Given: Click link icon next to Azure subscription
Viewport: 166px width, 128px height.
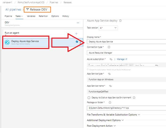Looking at the screenshot, I should [111, 59].
